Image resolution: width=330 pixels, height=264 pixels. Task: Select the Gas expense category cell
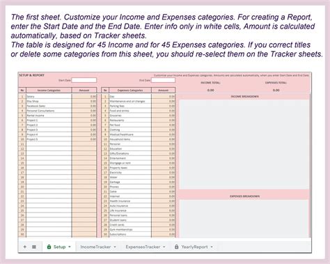(x=130, y=96)
